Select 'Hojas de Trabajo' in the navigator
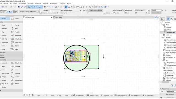This screenshot has width=176, height=99. coord(169,53)
